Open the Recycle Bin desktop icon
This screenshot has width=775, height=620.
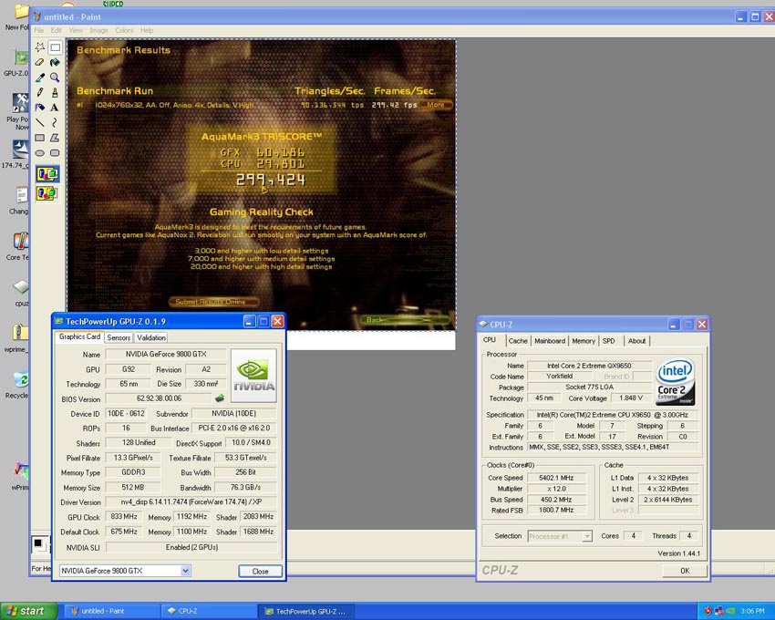pos(19,385)
